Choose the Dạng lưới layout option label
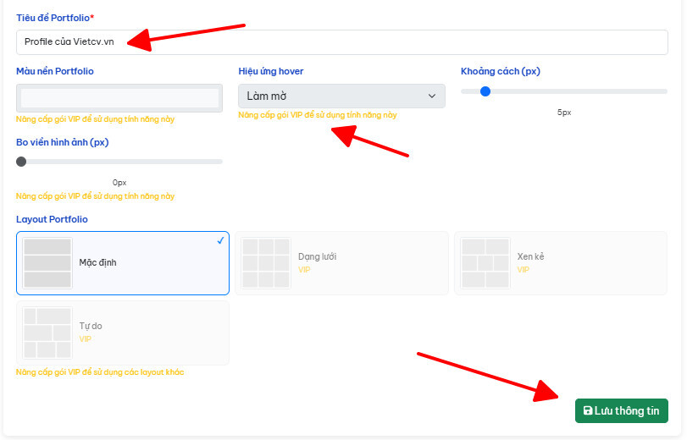687x440 pixels. coord(317,256)
